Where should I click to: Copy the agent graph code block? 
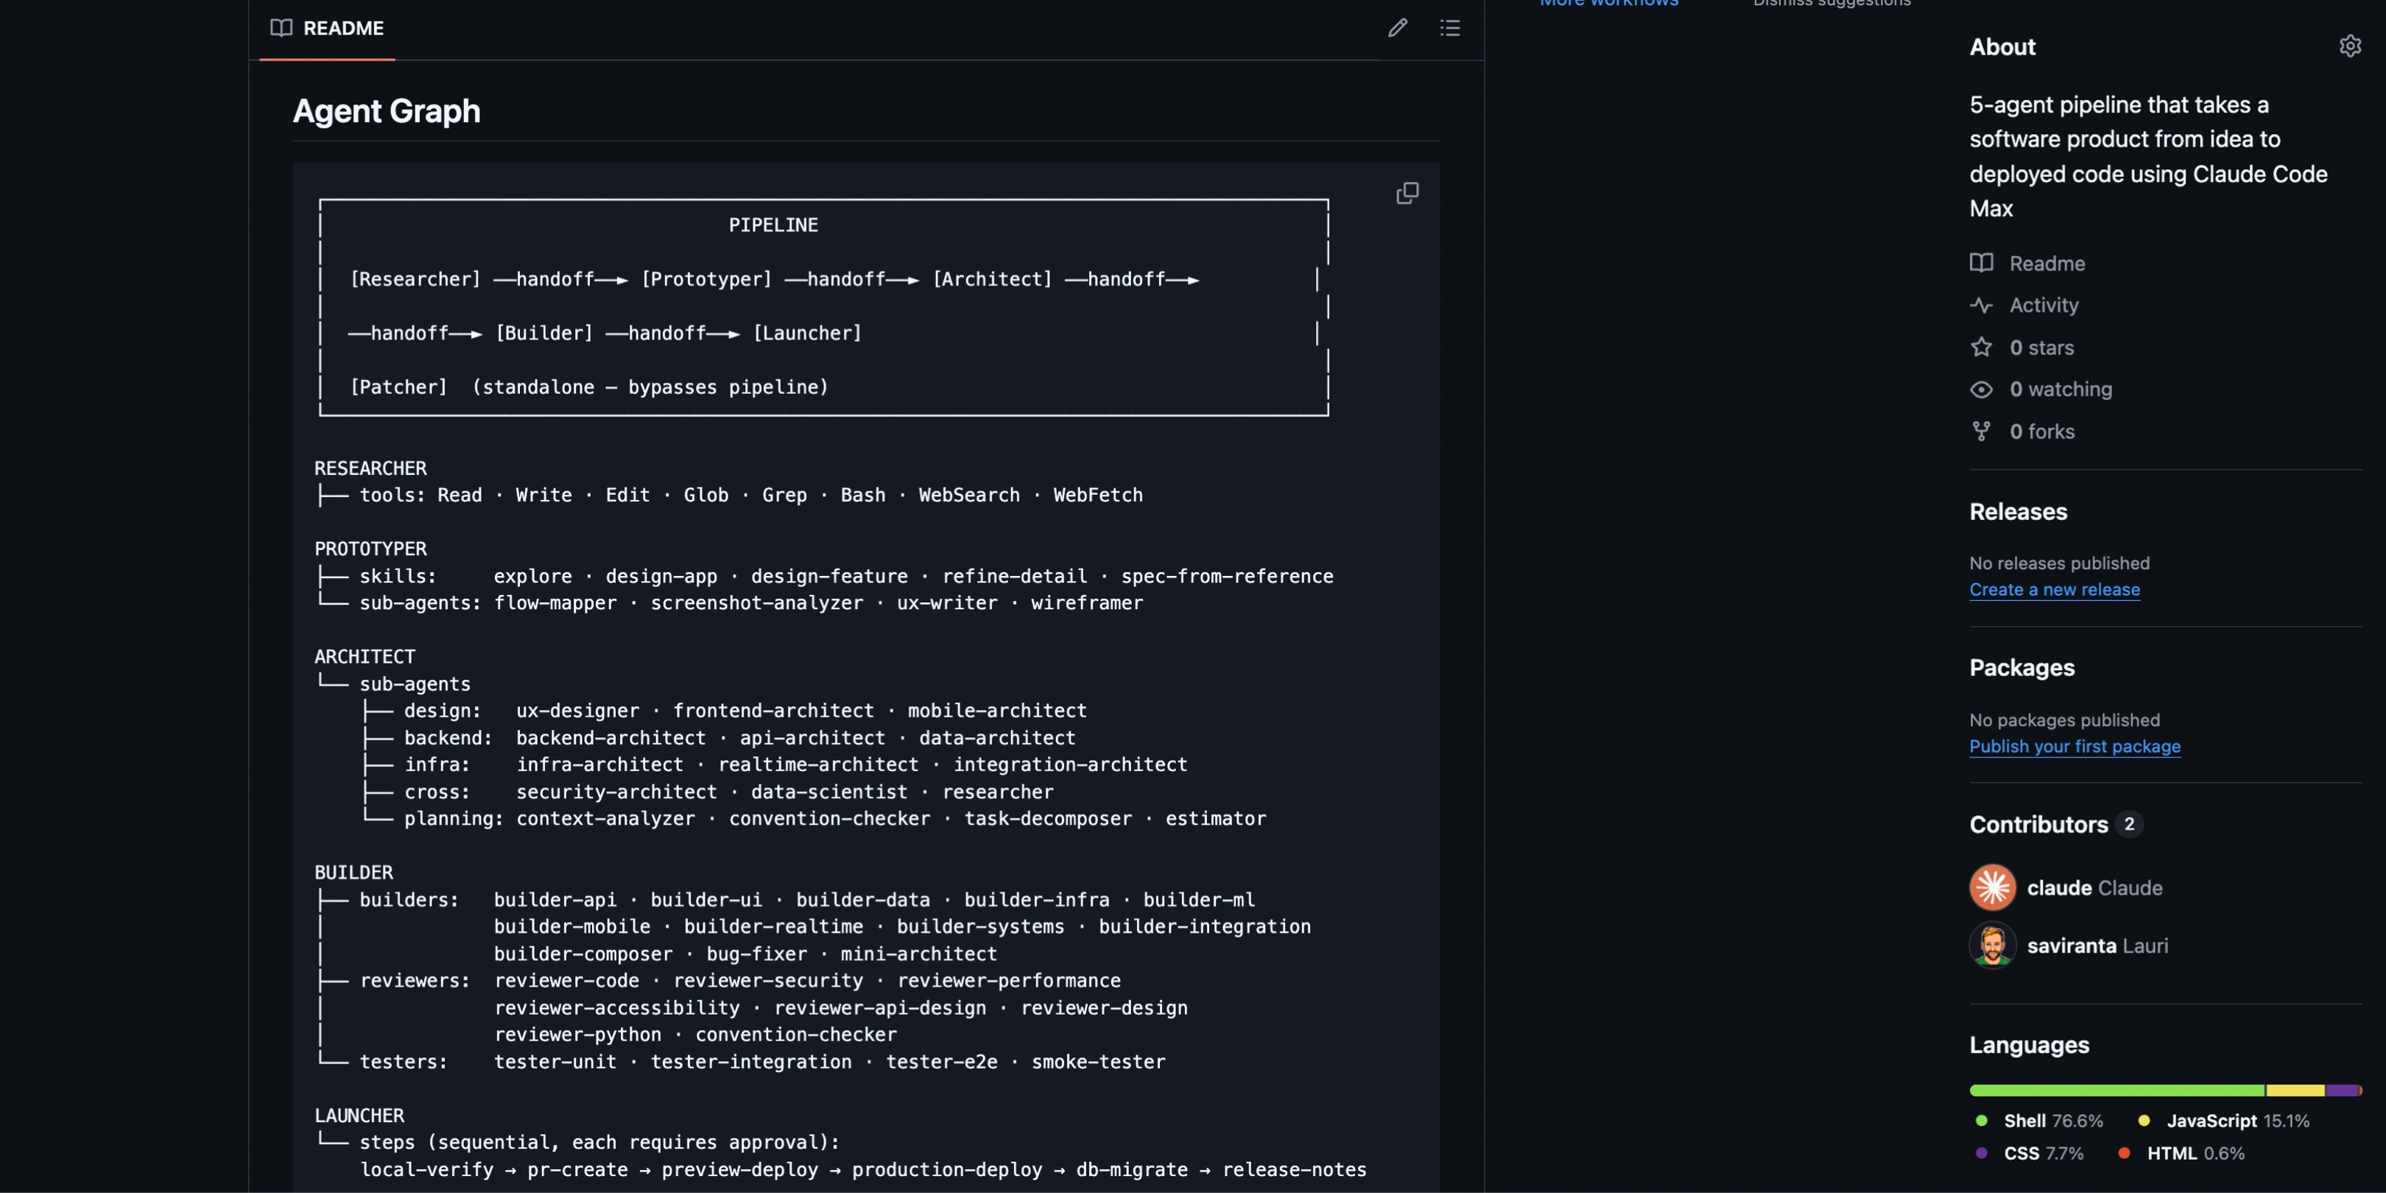coord(1407,193)
